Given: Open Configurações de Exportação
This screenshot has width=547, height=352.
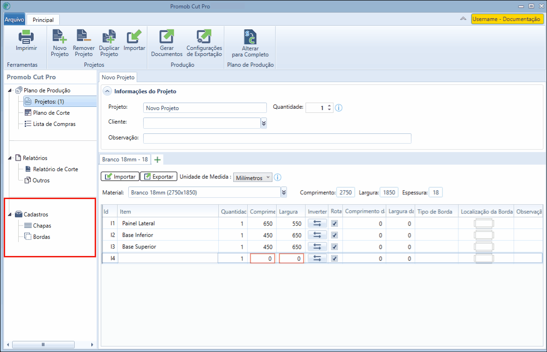Looking at the screenshot, I should [204, 36].
